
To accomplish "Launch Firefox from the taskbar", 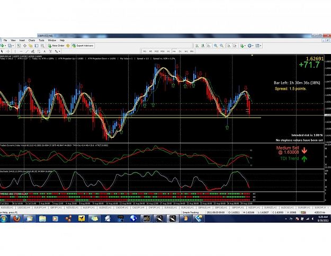I will pos(16,218).
